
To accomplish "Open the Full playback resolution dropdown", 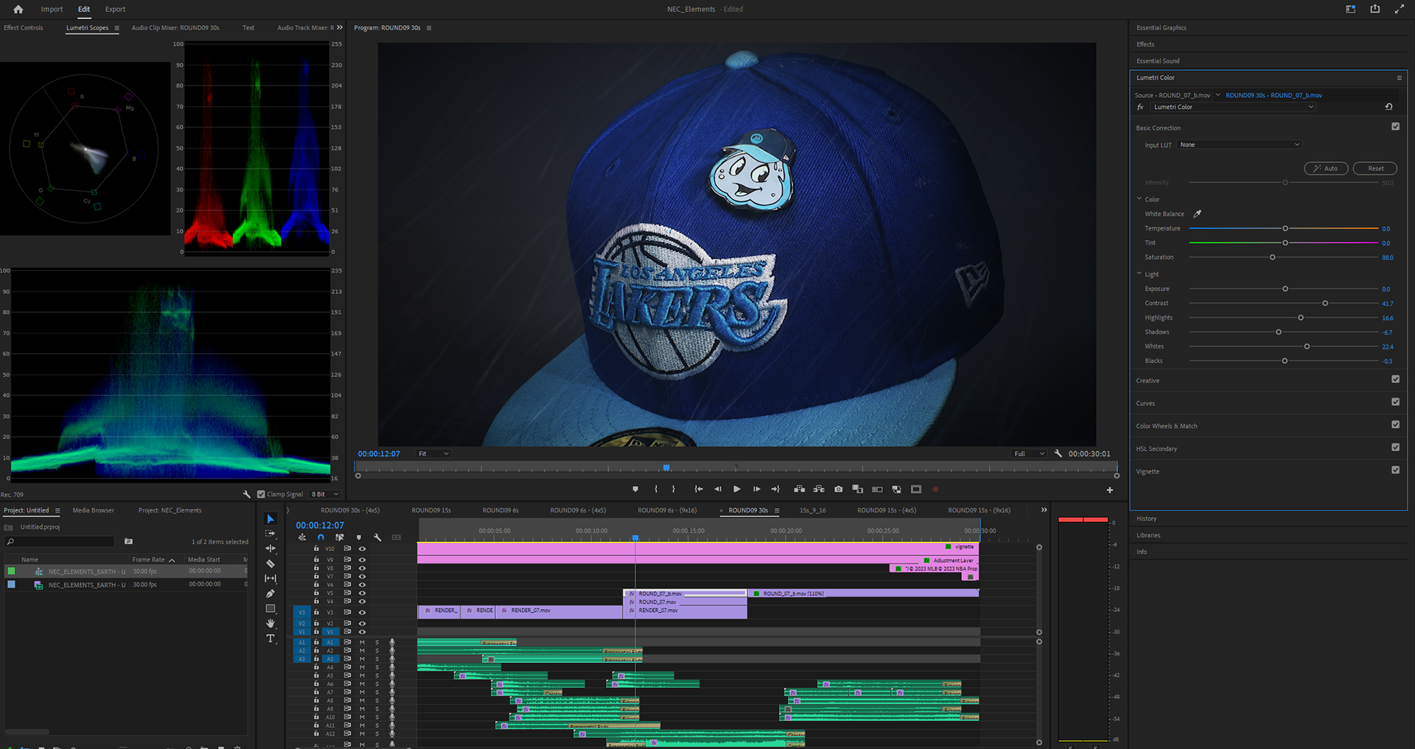I will [1029, 454].
